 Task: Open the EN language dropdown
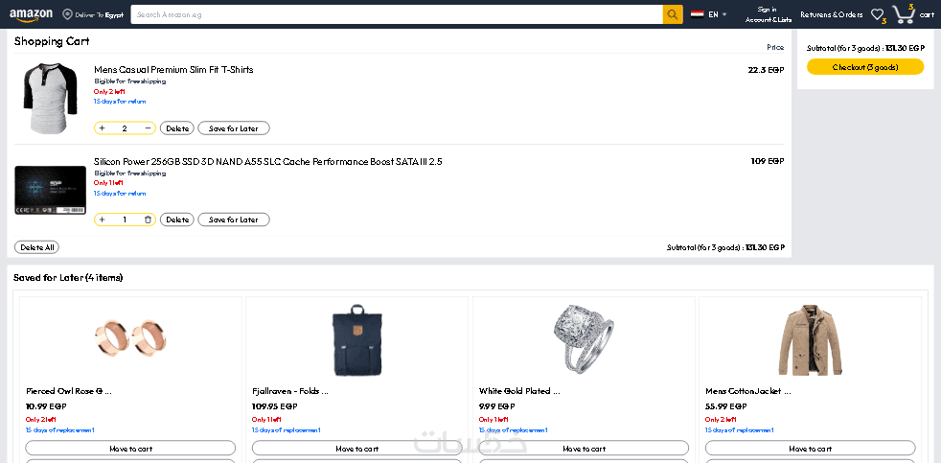pos(709,15)
